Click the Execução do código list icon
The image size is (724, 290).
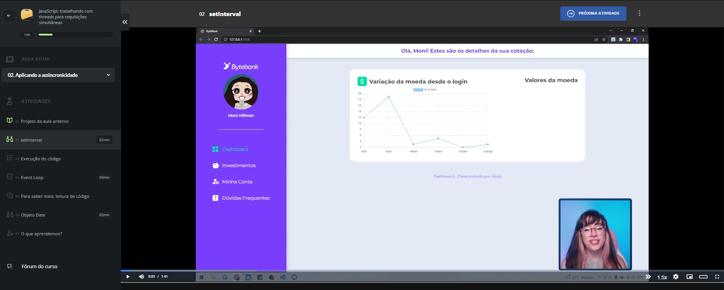point(10,158)
